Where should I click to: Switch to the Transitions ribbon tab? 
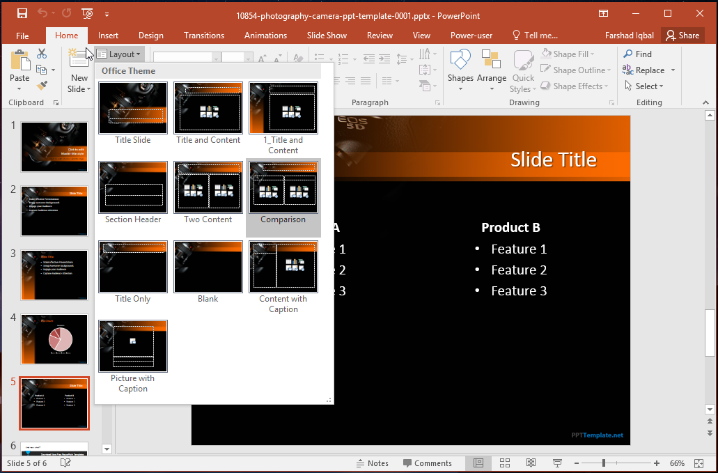203,36
